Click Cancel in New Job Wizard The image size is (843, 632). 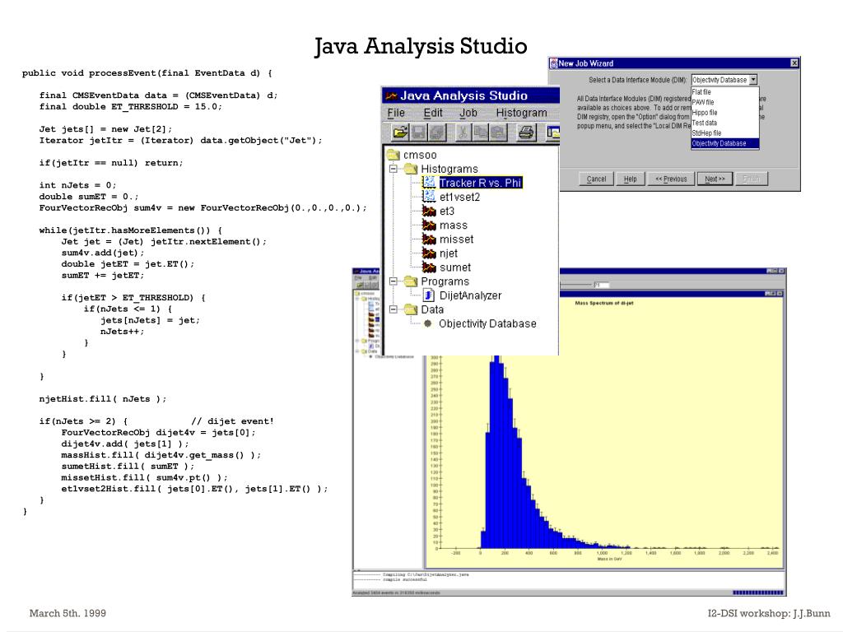point(596,179)
